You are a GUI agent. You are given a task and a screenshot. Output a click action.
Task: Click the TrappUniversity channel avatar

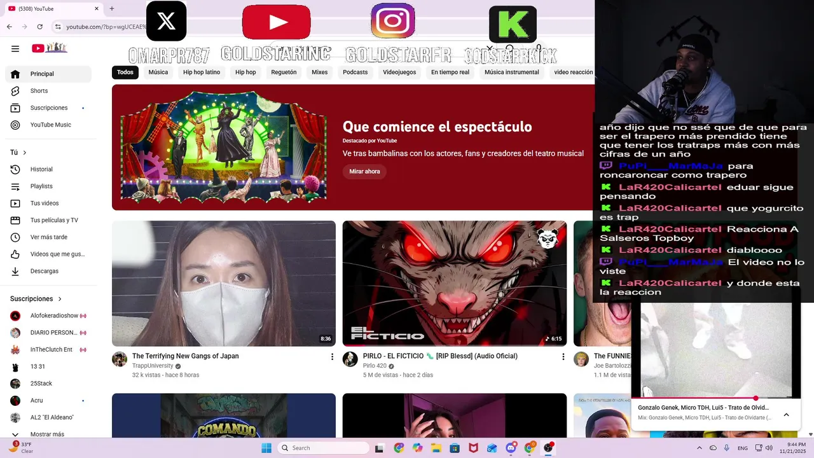120,359
